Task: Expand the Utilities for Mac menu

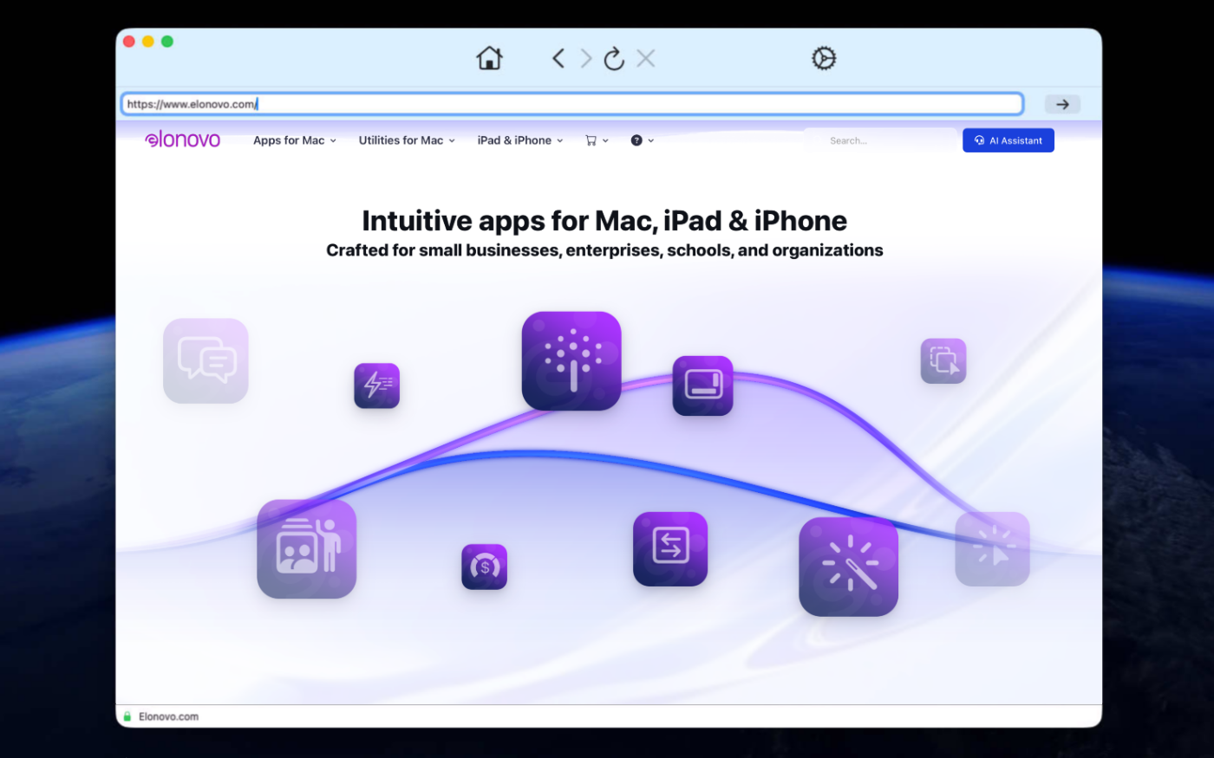Action: [407, 140]
